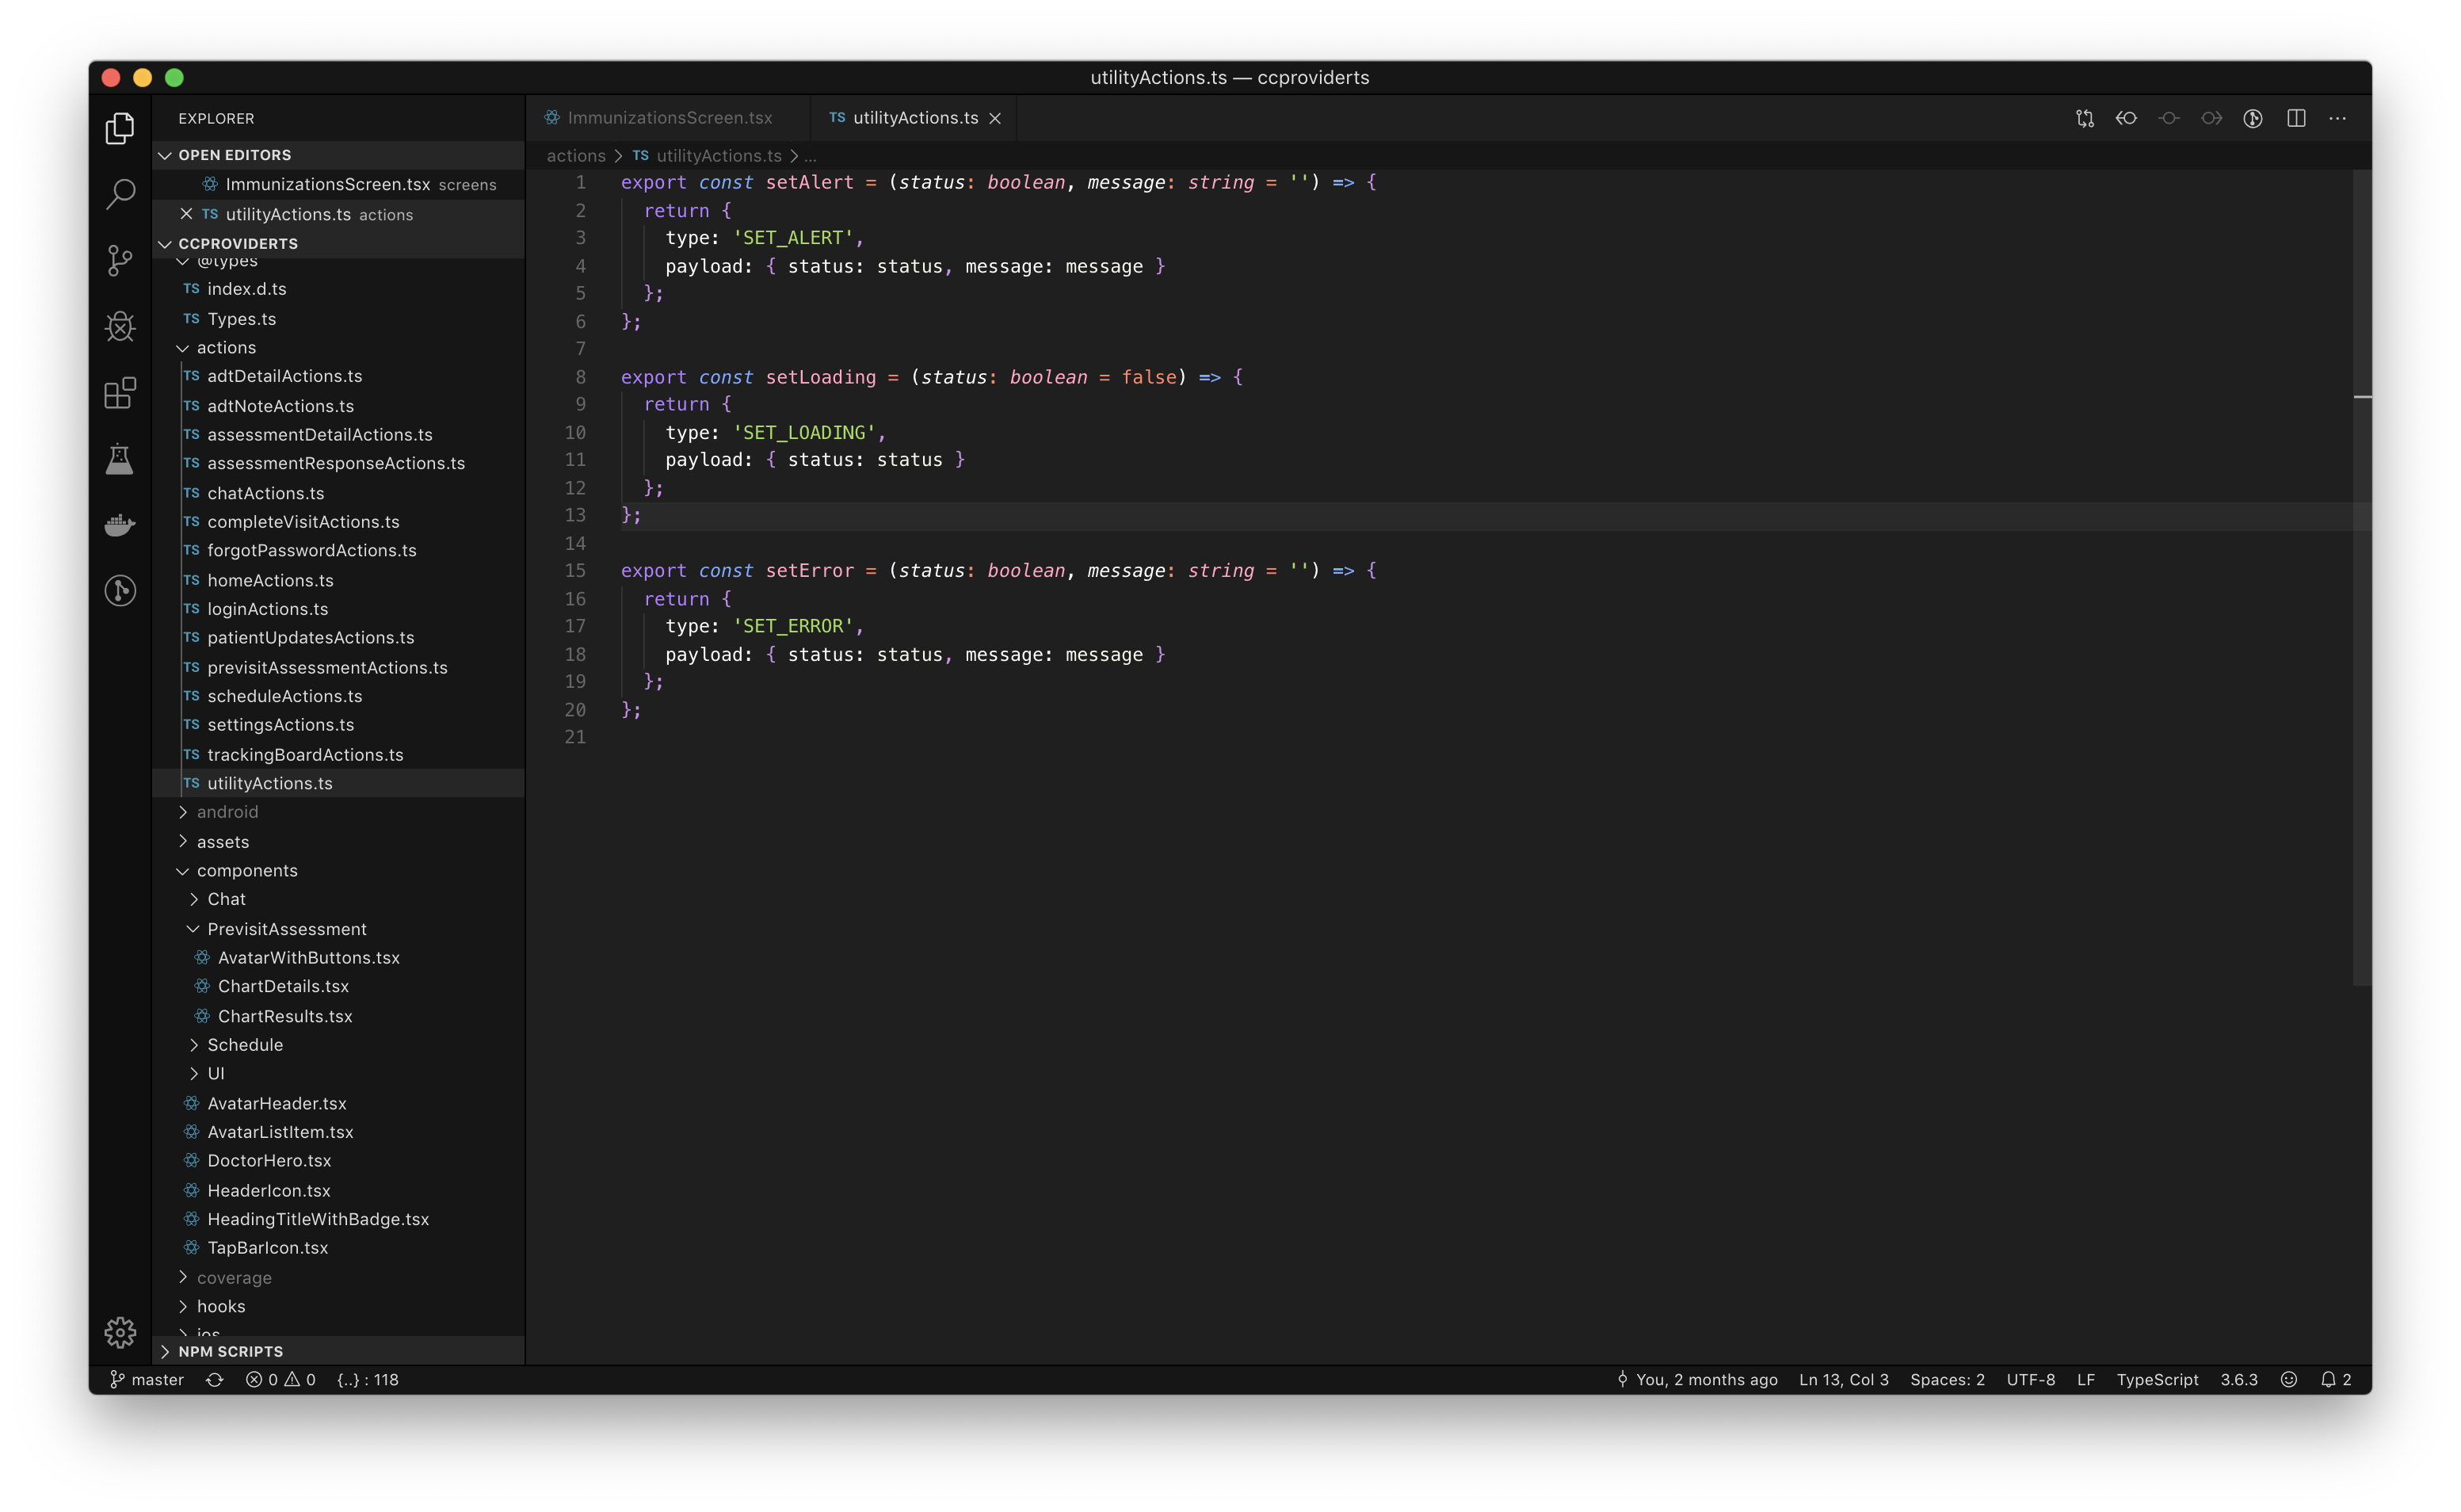This screenshot has width=2461, height=1512.
Task: Open the Search view in activity bar
Action: click(x=120, y=194)
